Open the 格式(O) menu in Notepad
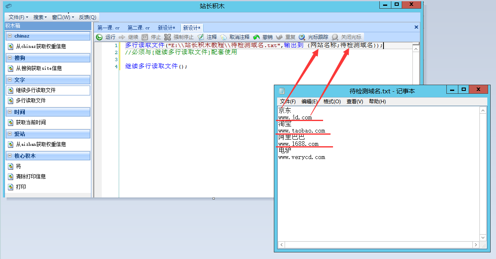Image resolution: width=496 pixels, height=259 pixels. click(332, 102)
